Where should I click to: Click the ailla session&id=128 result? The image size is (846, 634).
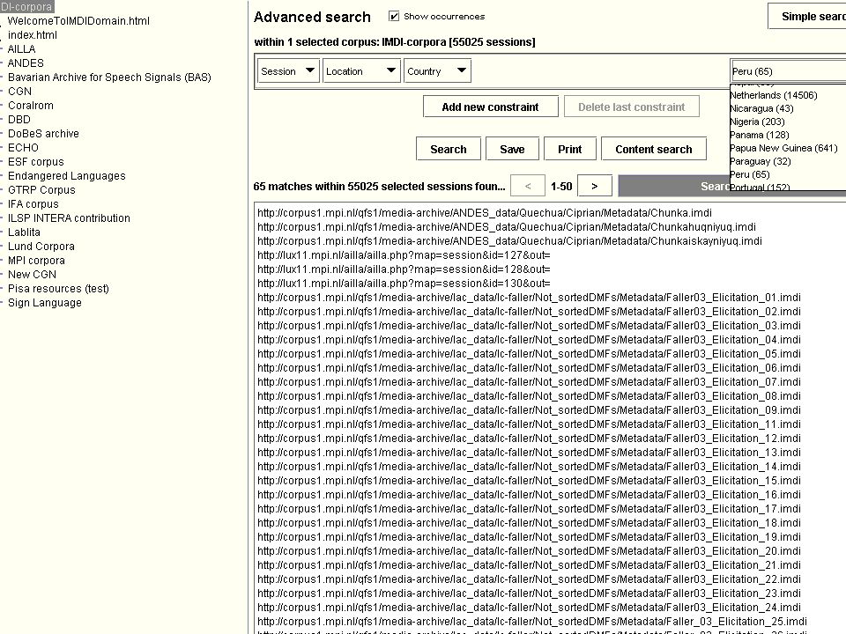(404, 269)
